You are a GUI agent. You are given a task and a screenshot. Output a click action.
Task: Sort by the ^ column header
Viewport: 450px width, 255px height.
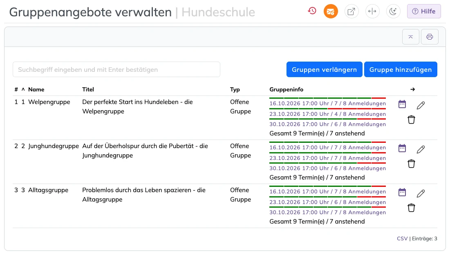[x=23, y=89]
